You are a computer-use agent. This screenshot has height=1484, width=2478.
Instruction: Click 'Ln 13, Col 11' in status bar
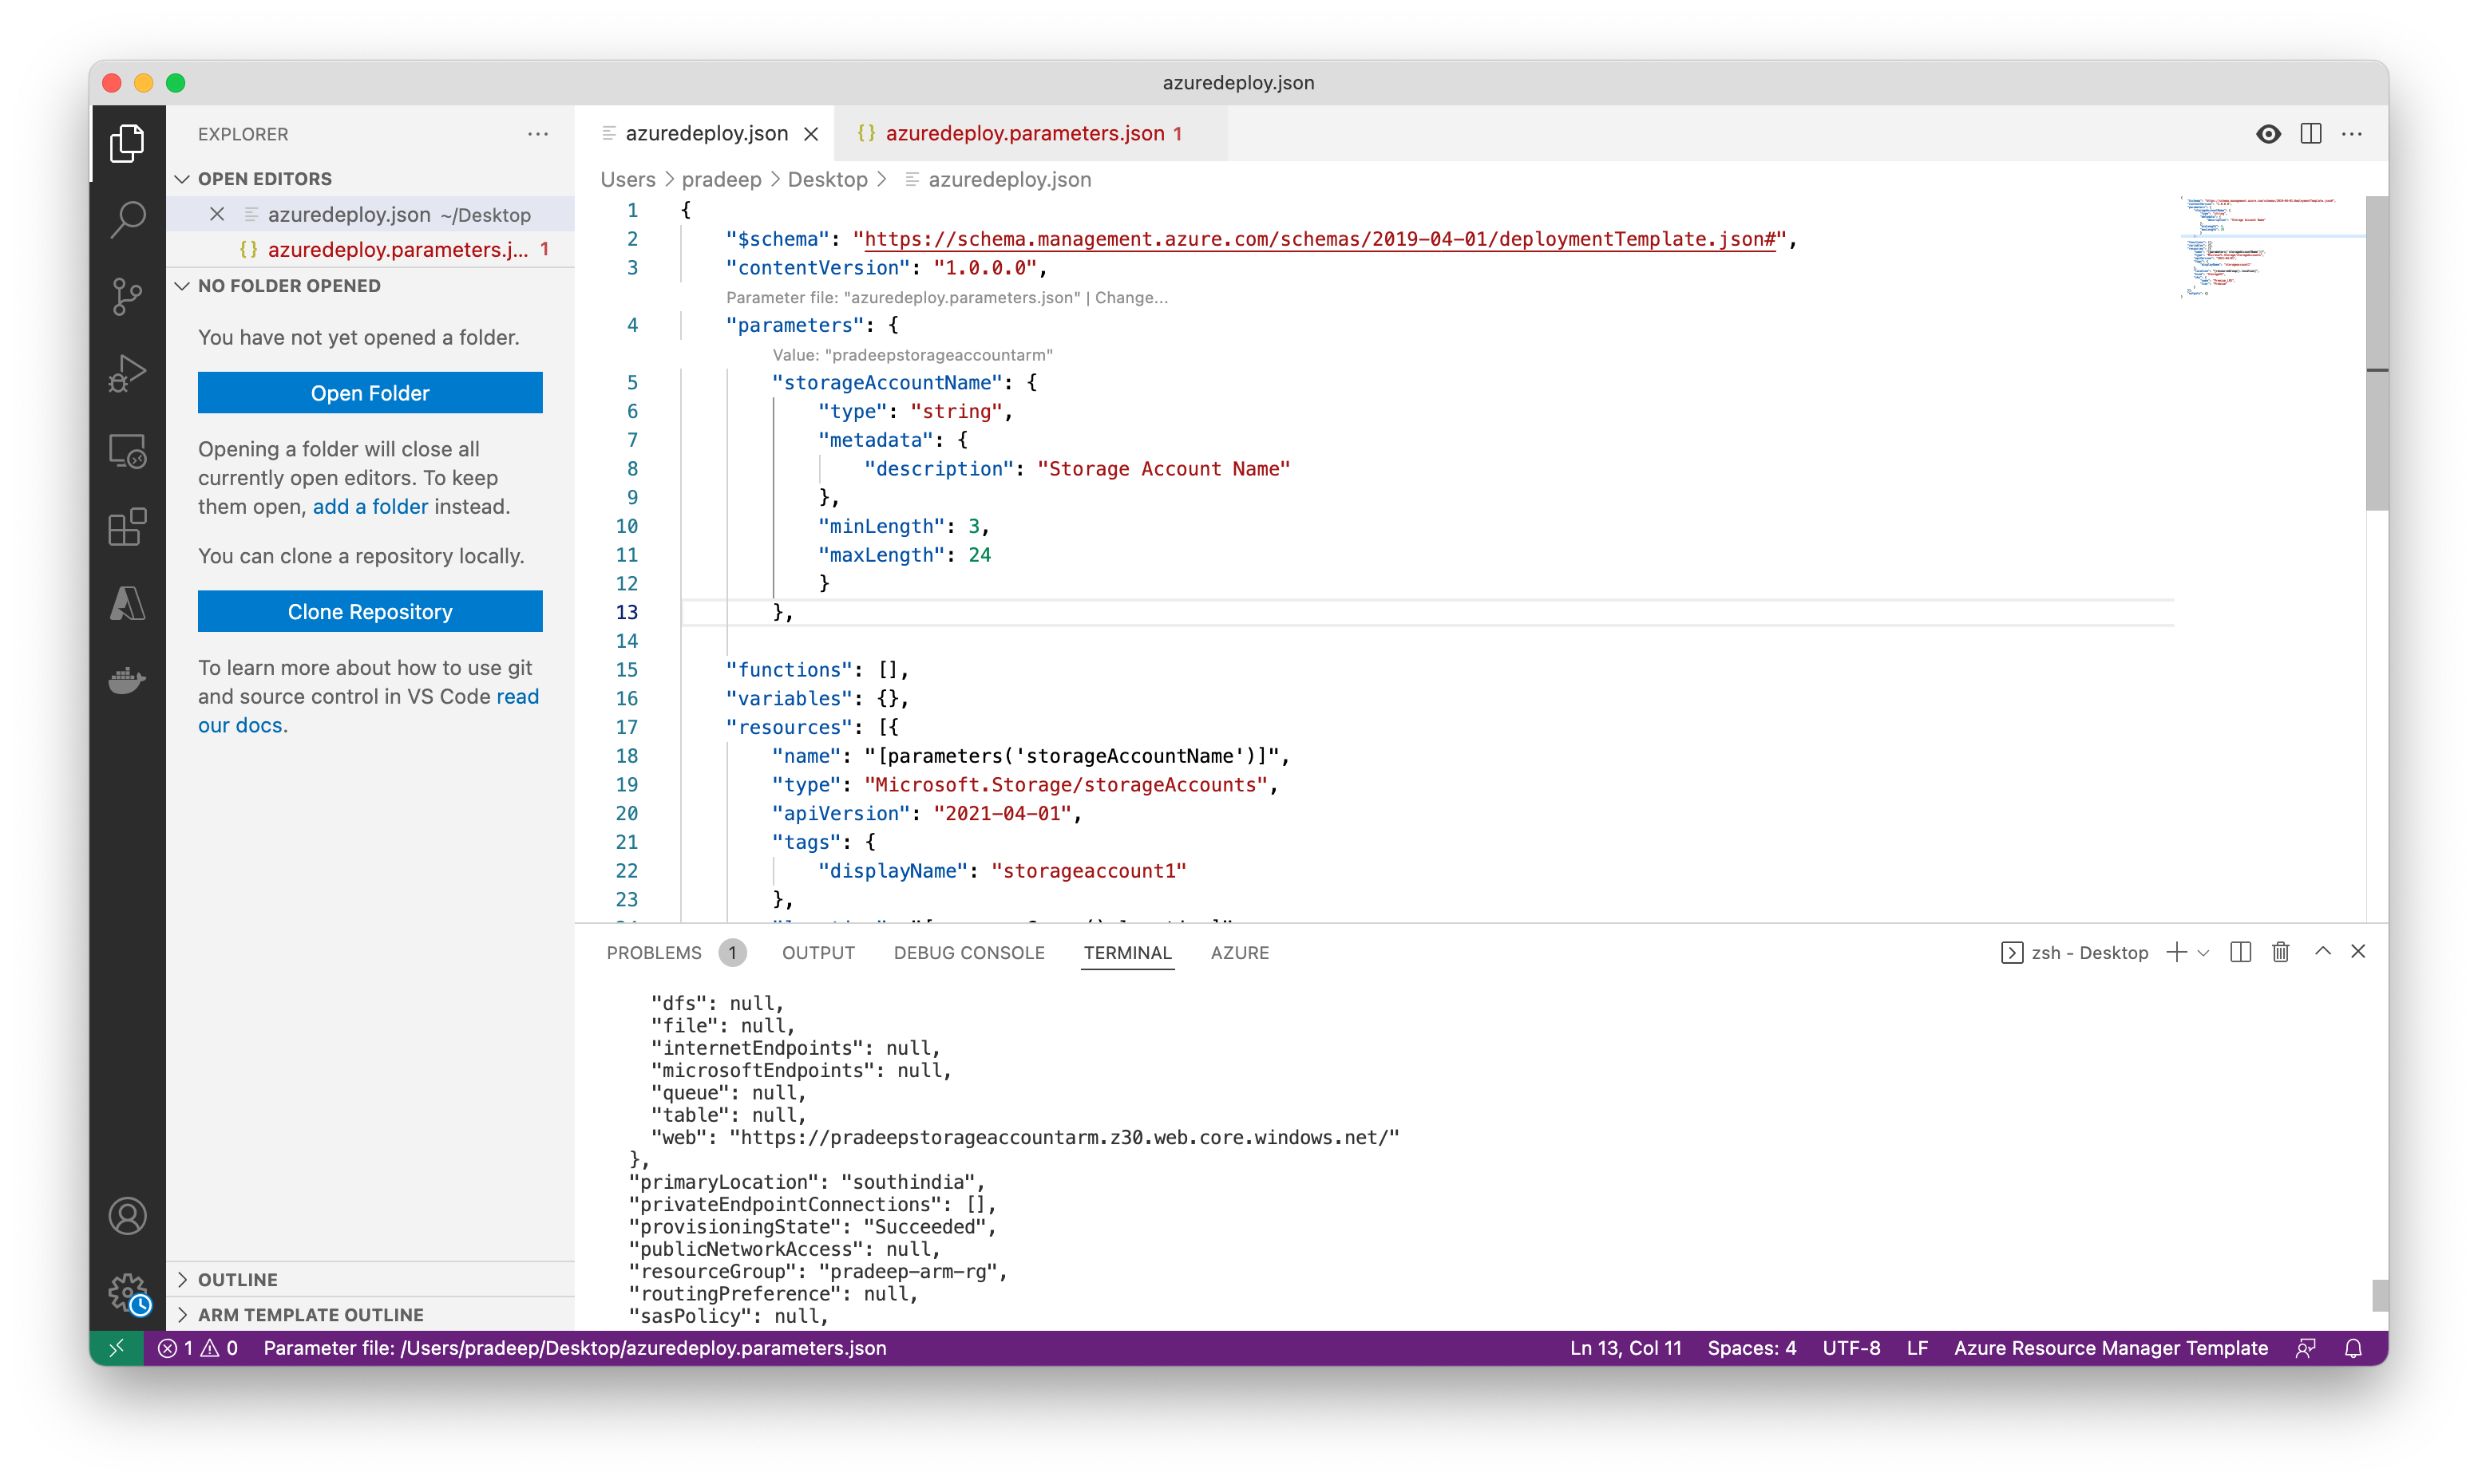(1625, 1348)
